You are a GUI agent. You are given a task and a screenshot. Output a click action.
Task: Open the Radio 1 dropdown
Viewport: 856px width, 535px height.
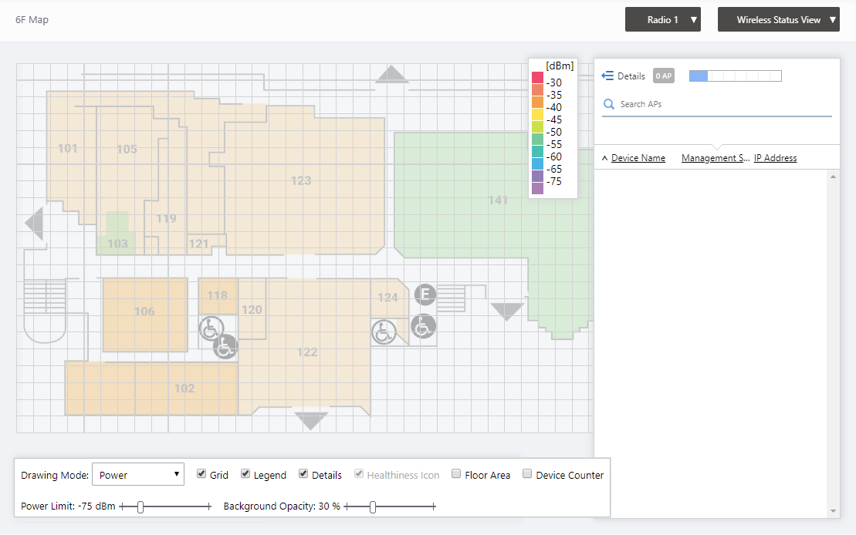[x=662, y=20]
